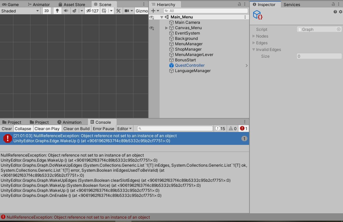Select QuestController prefab object
The width and height of the screenshot is (343, 222).
pyautogui.click(x=190, y=65)
